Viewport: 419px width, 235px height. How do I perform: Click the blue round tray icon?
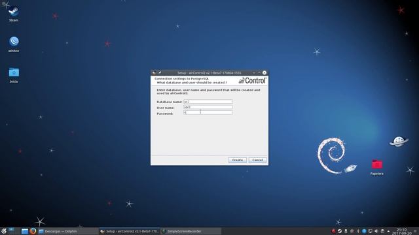pos(364,231)
